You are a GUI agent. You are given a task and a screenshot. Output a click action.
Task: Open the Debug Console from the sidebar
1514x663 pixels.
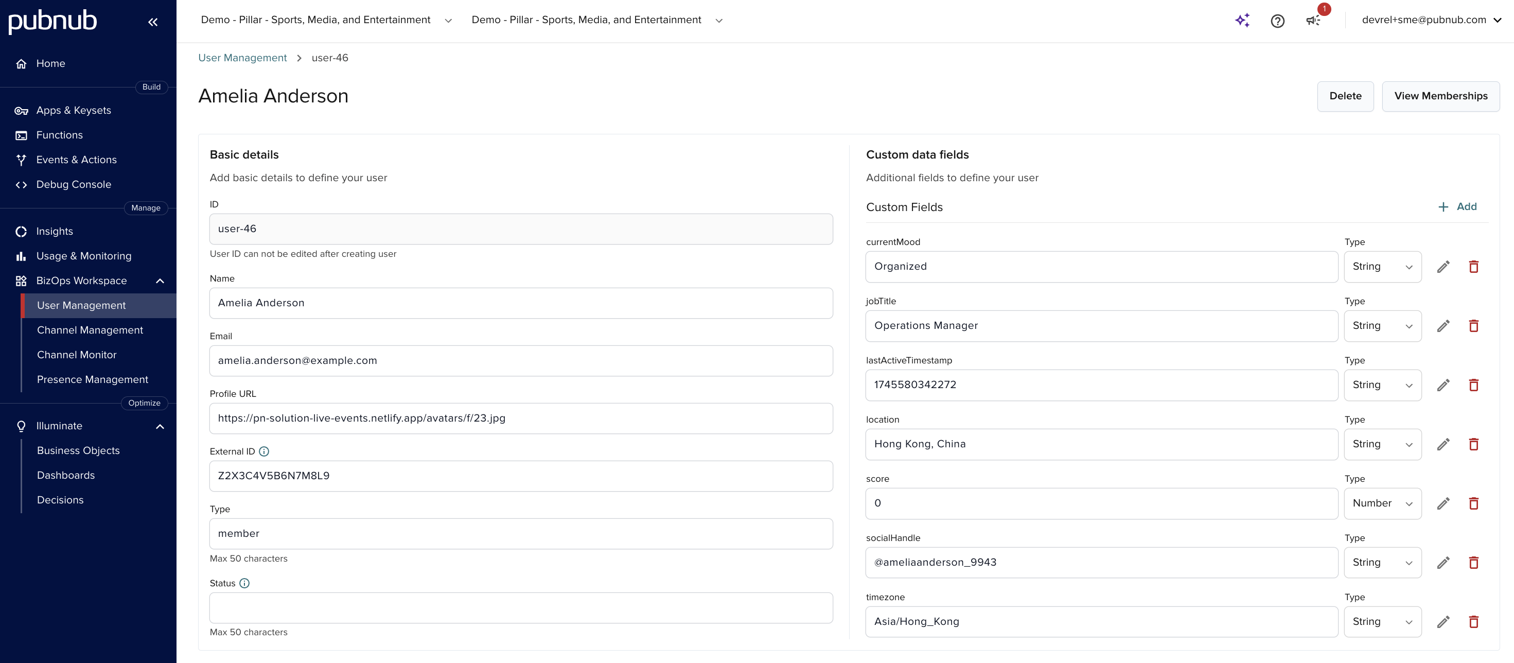click(74, 184)
